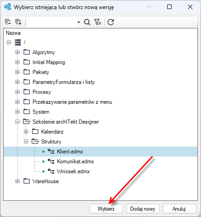Click green plus next to Wniosek.edmx
The height and width of the screenshot is (217, 201).
tap(43, 171)
